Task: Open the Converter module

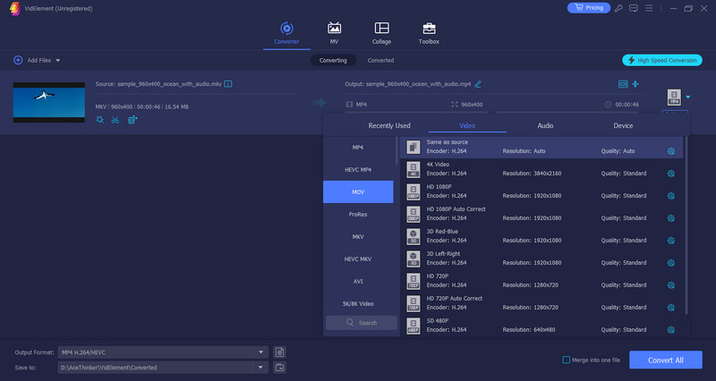Action: (286, 33)
